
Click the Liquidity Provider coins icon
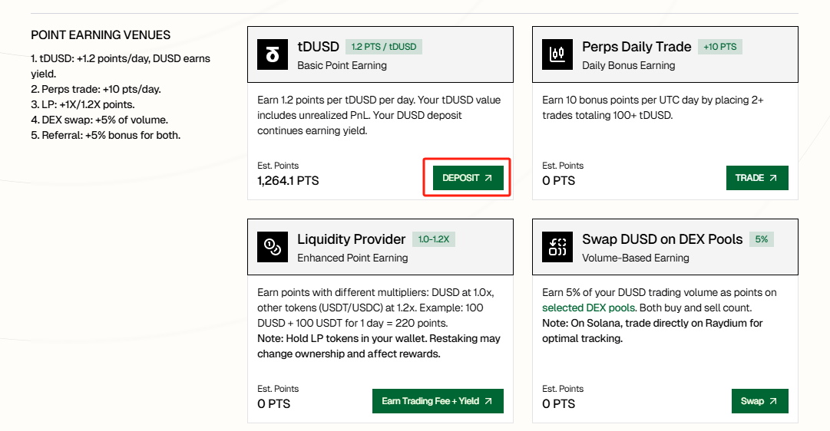pos(272,248)
